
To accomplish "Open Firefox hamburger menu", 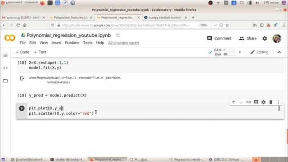I will pyautogui.click(x=284, y=25).
